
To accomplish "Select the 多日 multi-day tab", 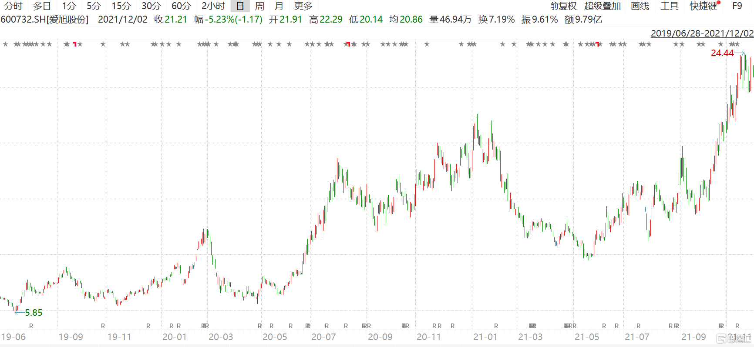I will [42, 6].
